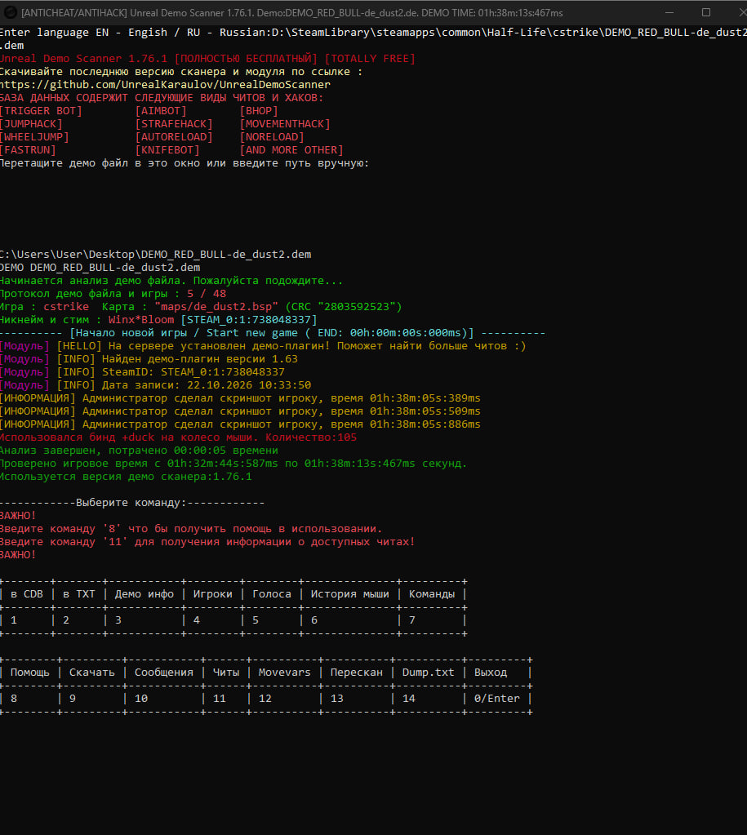Click the 'Помощь' command cell

pos(30,672)
